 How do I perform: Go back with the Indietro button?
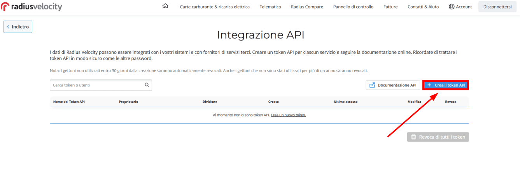[18, 27]
